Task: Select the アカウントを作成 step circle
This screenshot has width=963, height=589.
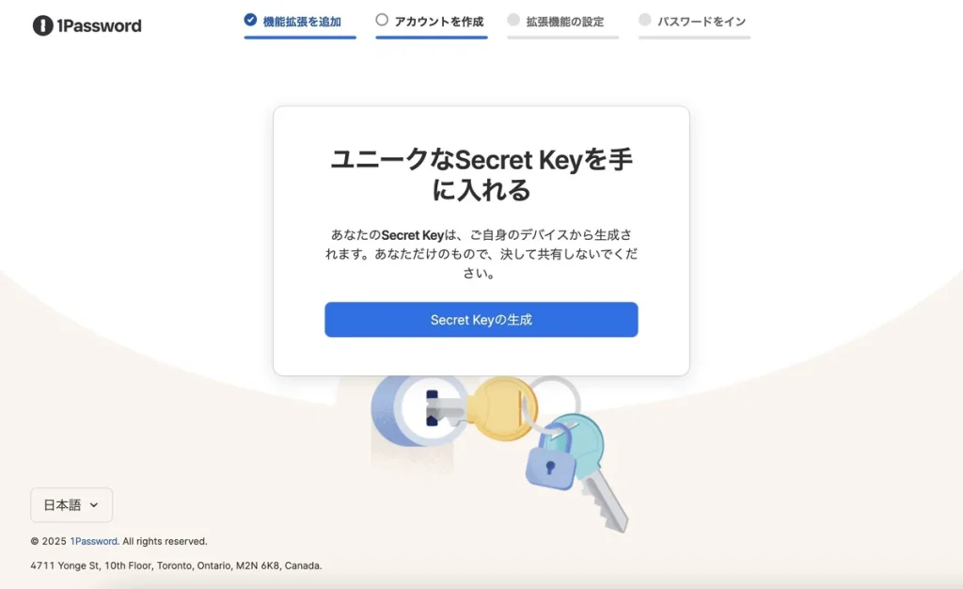Action: pos(382,20)
